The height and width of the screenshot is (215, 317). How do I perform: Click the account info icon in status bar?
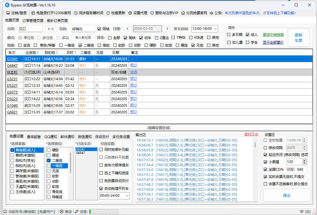(x=5, y=212)
